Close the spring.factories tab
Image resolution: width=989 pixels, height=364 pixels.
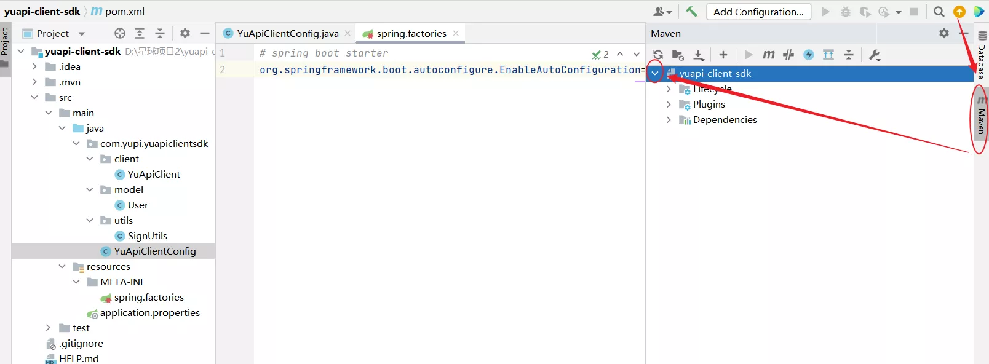tap(456, 33)
